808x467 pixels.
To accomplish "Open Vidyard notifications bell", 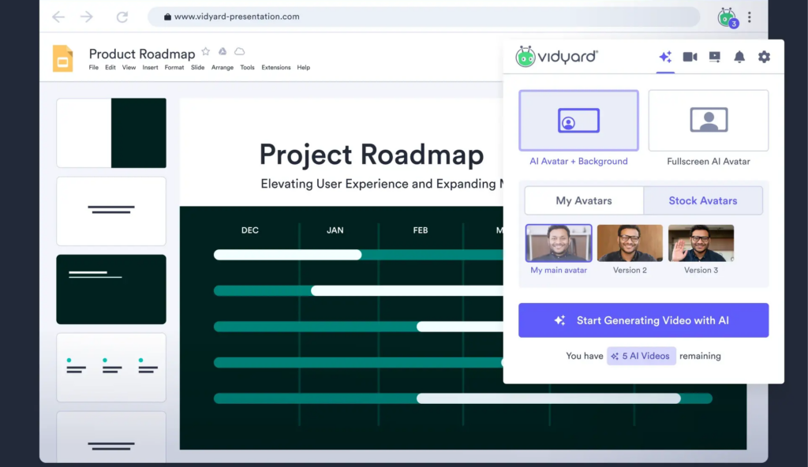I will 739,57.
